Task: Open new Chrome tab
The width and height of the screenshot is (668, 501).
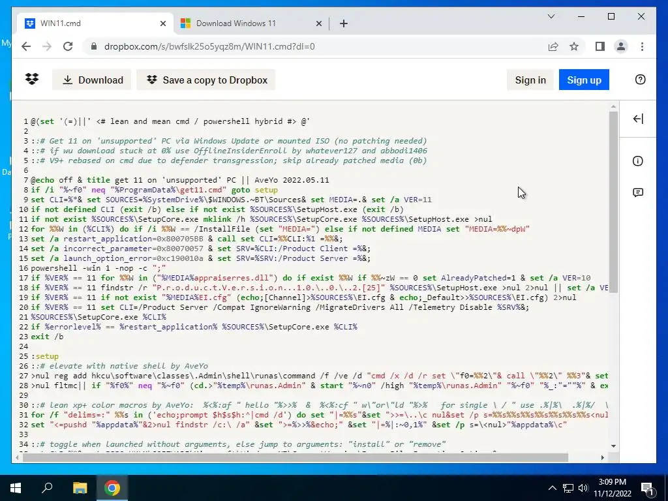Action: point(344,23)
